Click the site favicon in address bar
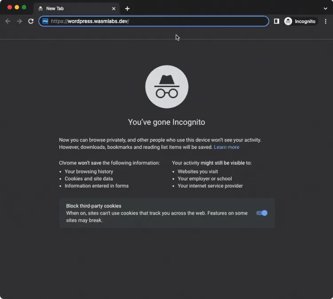This screenshot has width=333, height=299. pos(45,21)
